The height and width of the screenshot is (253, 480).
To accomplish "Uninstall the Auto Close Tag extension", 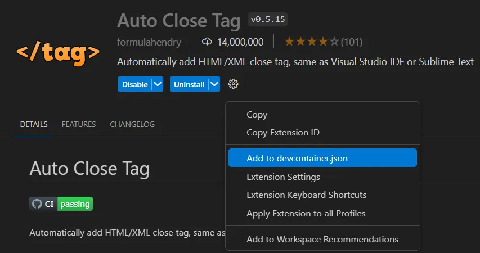I will pos(189,84).
